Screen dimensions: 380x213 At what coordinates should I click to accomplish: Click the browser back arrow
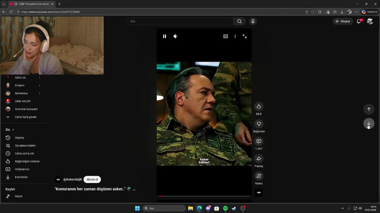pyautogui.click(x=4, y=12)
